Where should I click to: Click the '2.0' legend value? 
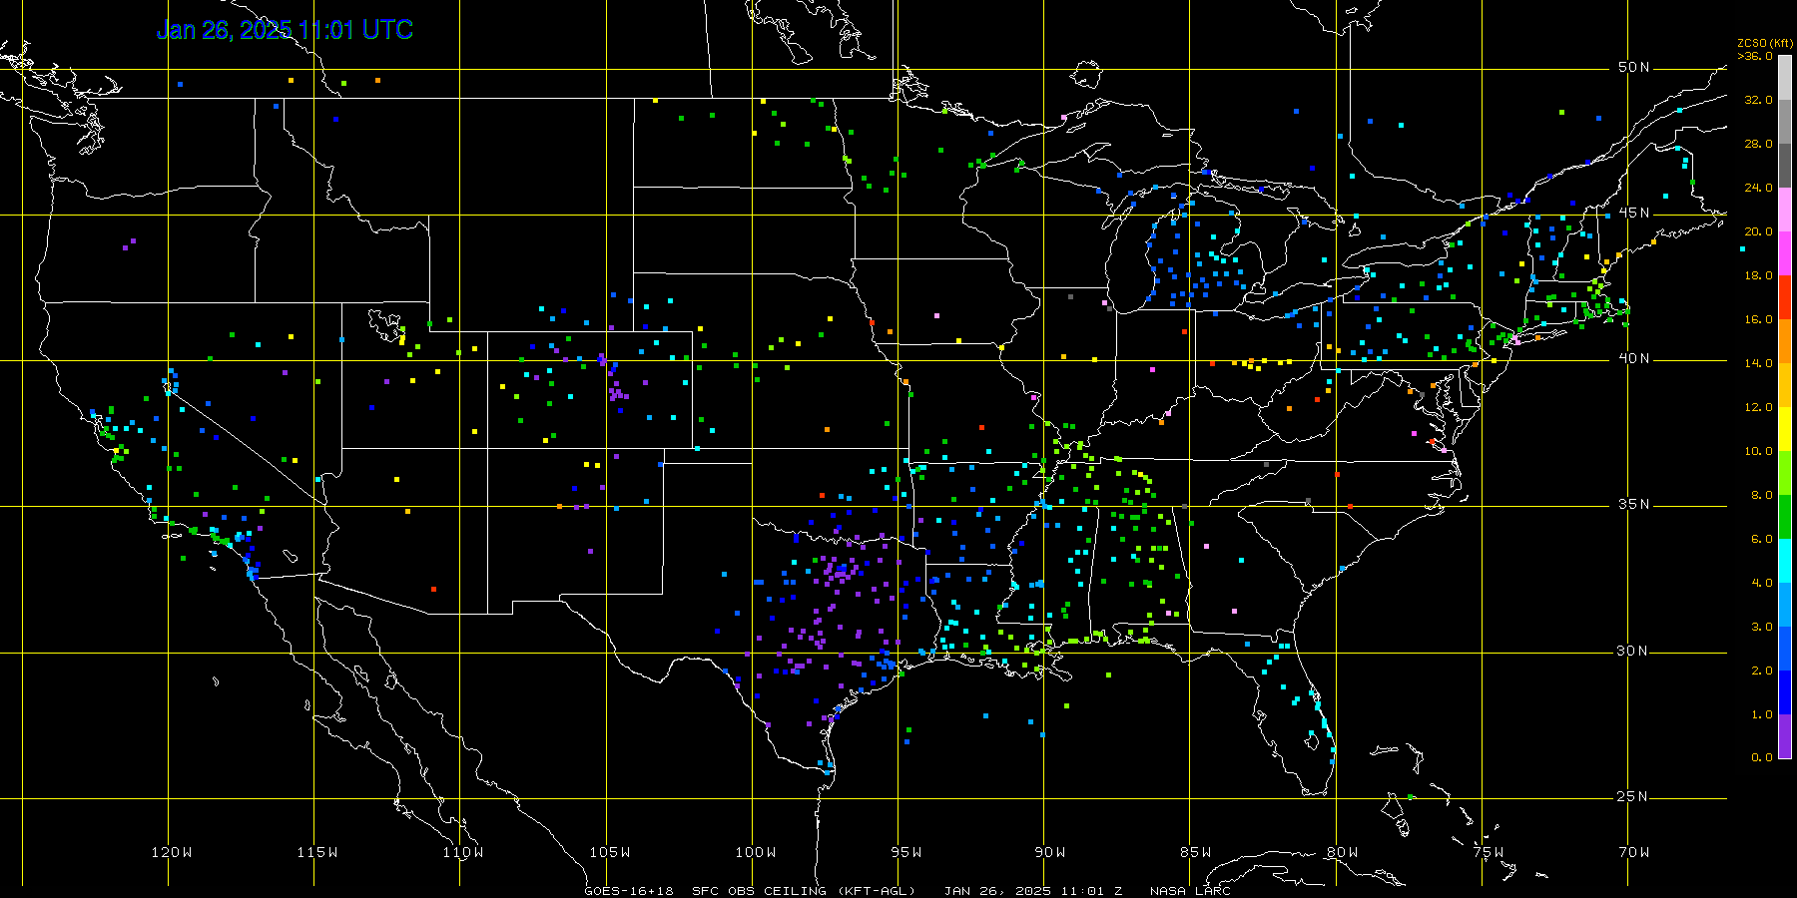tap(1762, 671)
